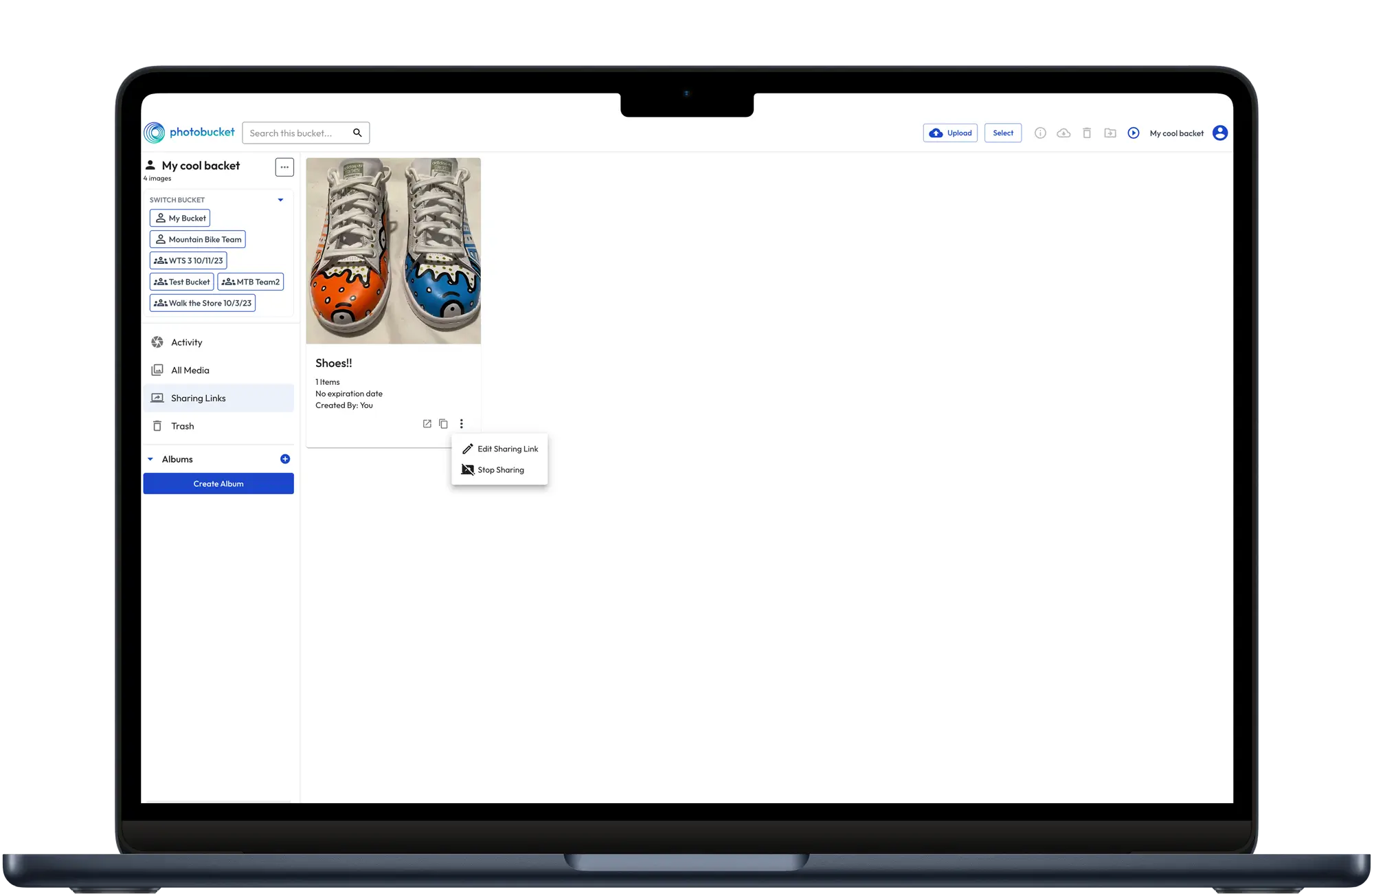The height and width of the screenshot is (896, 1374).
Task: Choose Edit Sharing Link
Action: pyautogui.click(x=500, y=449)
